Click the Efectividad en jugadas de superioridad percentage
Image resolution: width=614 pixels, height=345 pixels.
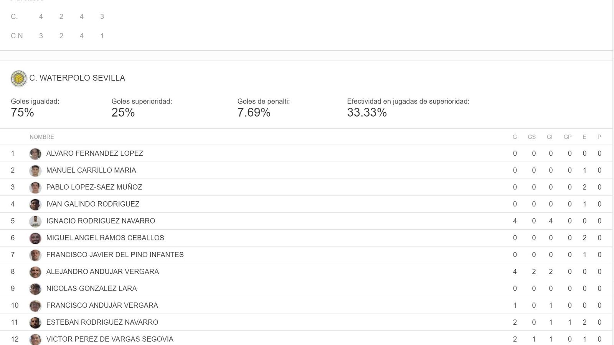[x=367, y=112]
